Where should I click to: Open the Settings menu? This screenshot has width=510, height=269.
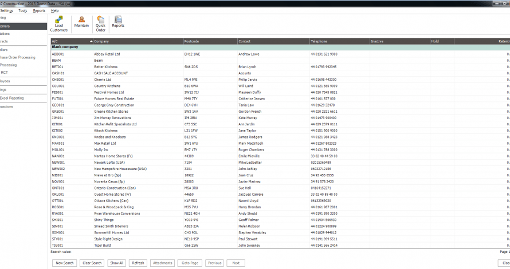pyautogui.click(x=6, y=11)
